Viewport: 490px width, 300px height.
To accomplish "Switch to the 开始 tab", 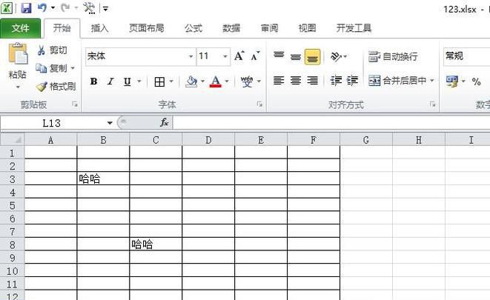I will click(62, 28).
